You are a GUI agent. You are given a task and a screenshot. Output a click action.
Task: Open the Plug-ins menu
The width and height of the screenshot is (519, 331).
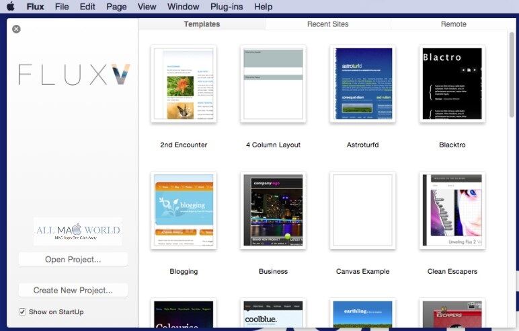[x=227, y=7]
